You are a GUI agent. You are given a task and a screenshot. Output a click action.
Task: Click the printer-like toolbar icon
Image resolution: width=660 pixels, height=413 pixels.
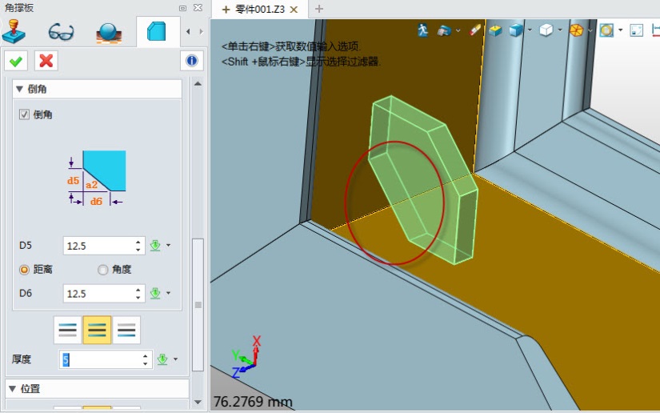pyautogui.click(x=444, y=30)
